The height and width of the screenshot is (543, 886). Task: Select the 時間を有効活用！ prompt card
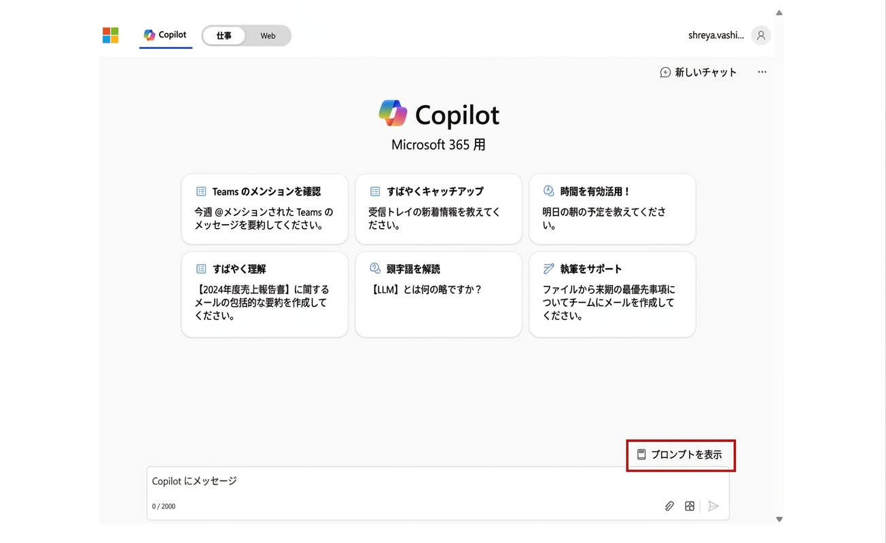point(612,209)
